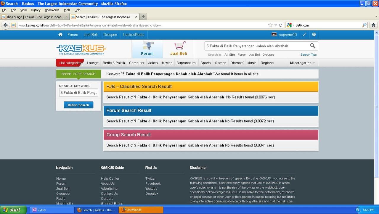Open the Help menu

[x=77, y=10]
